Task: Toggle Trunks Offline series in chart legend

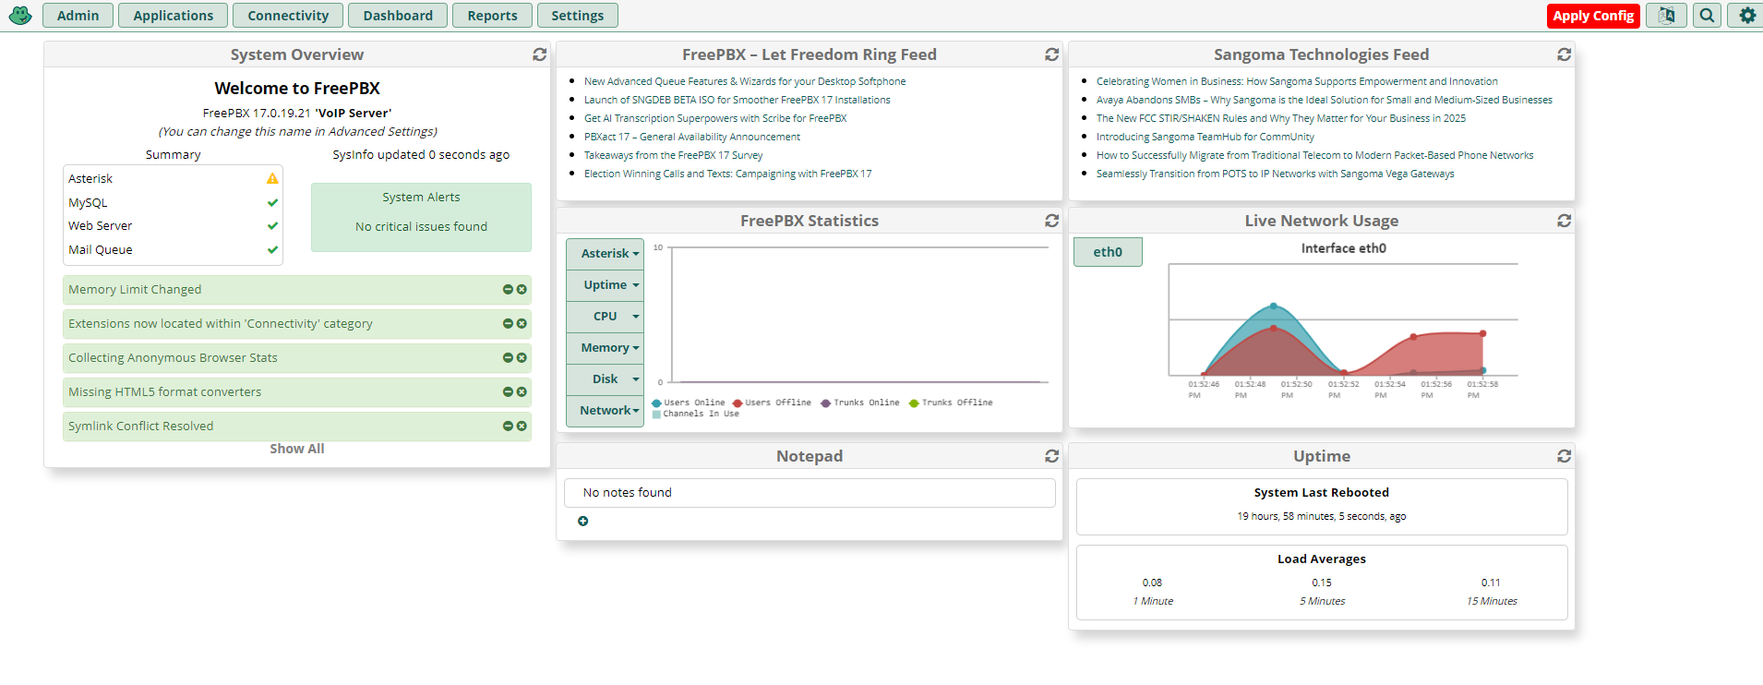Action: [x=951, y=403]
